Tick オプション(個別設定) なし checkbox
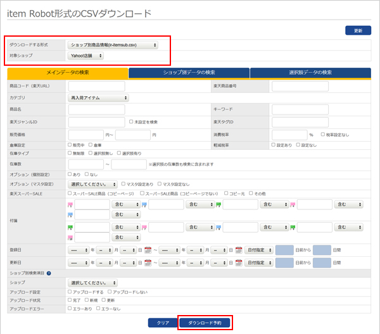The width and height of the screenshot is (380, 334). tap(87, 174)
